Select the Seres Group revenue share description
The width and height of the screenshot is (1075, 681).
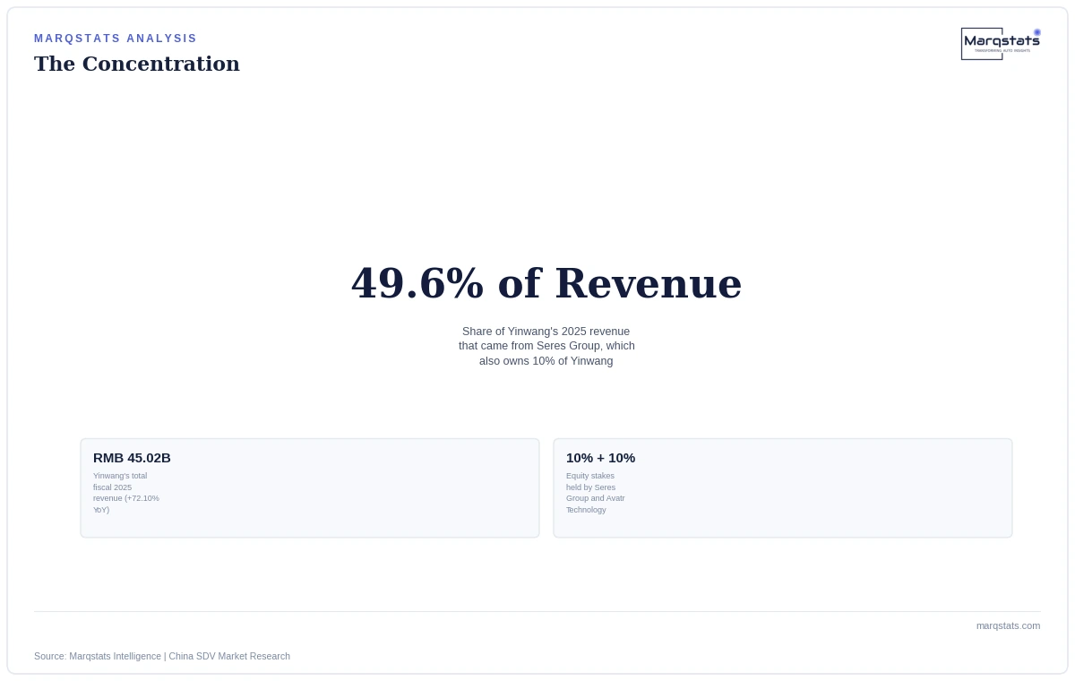(546, 346)
